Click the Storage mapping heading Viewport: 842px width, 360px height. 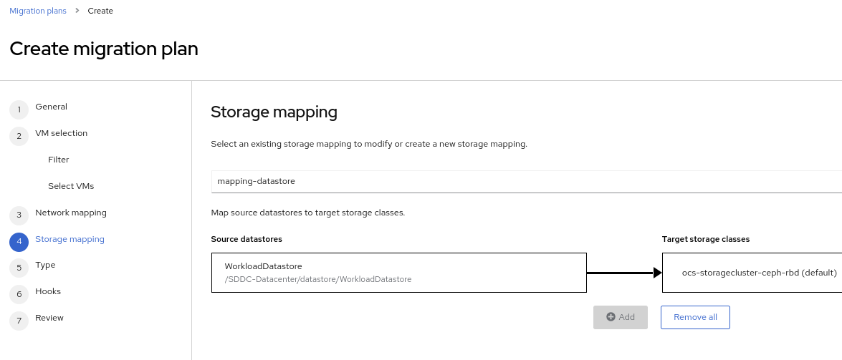[274, 112]
